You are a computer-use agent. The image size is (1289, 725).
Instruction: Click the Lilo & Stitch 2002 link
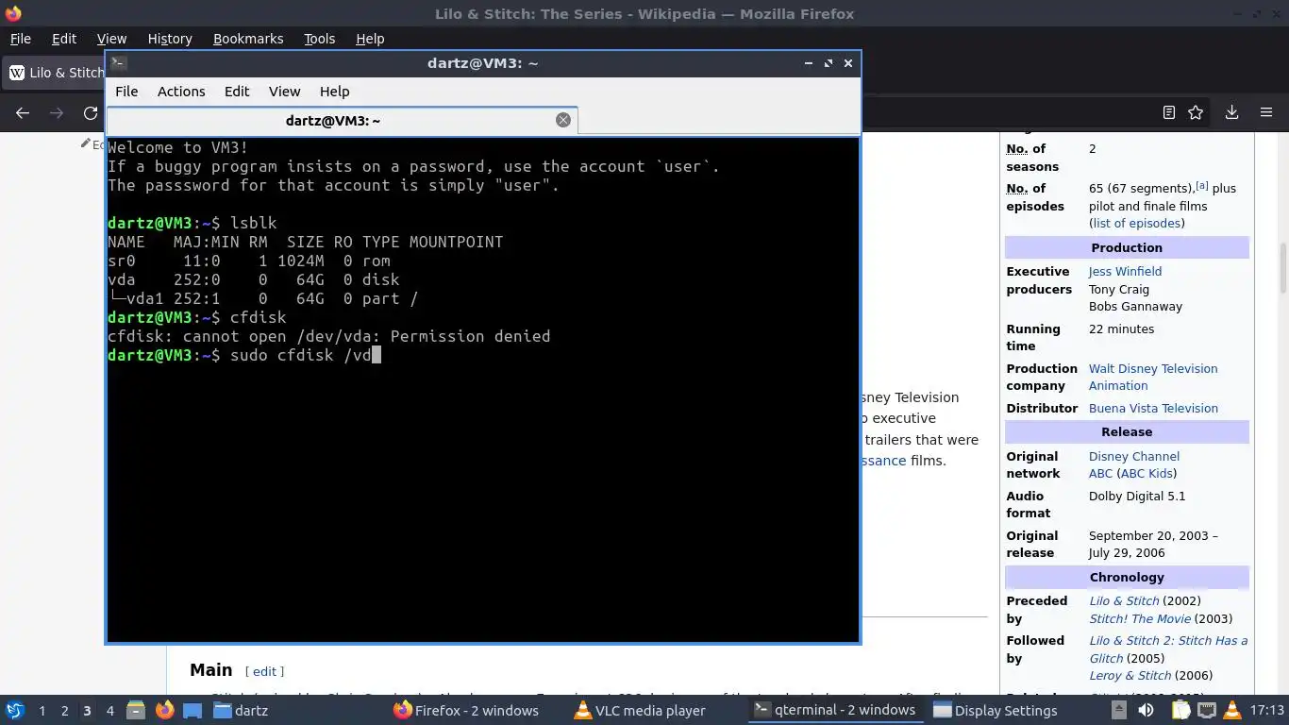tap(1124, 601)
